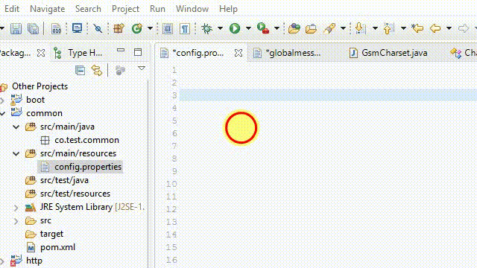The width and height of the screenshot is (477, 268).
Task: Expand the src folder node
Action: pyautogui.click(x=16, y=221)
